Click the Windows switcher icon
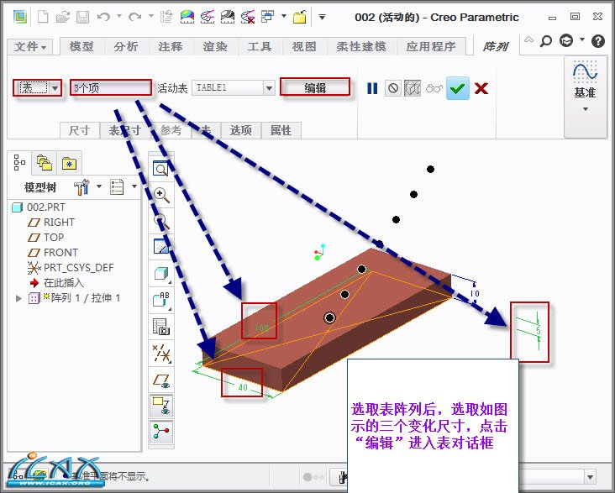Screen dimensions: 615x493 point(267,17)
